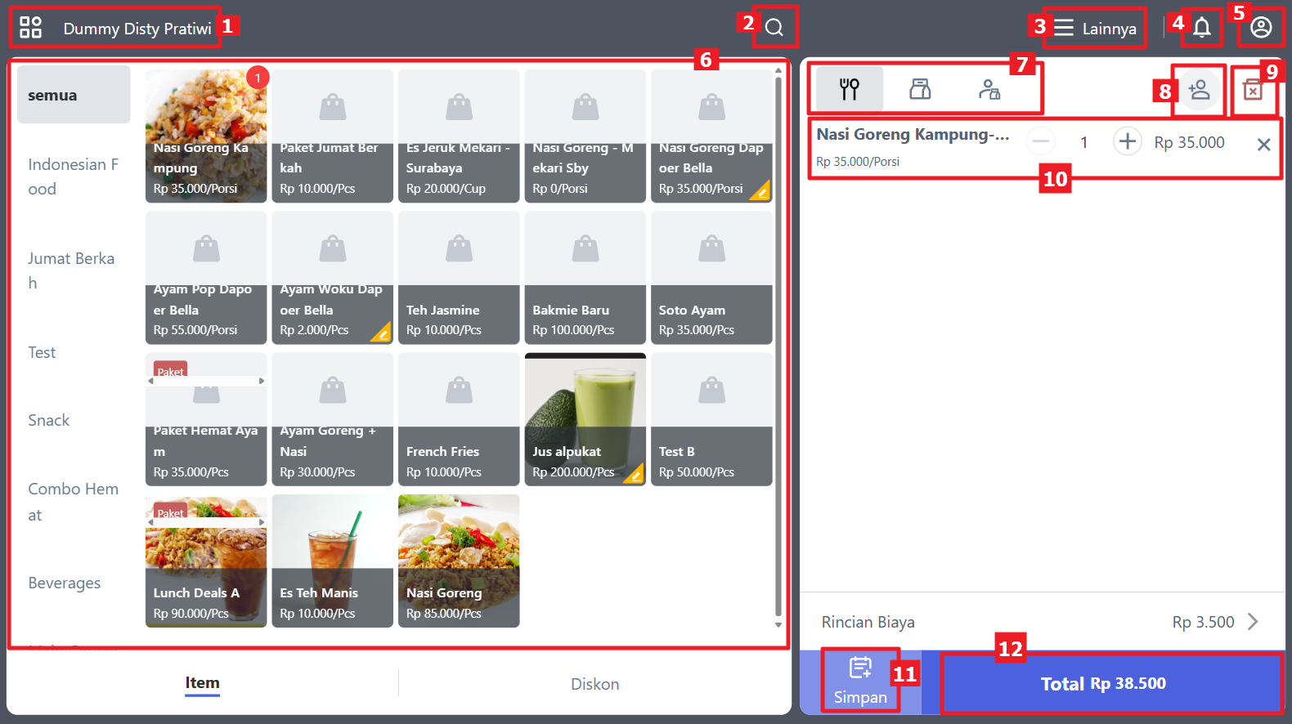
Task: Open the user profile icon
Action: [x=1261, y=28]
